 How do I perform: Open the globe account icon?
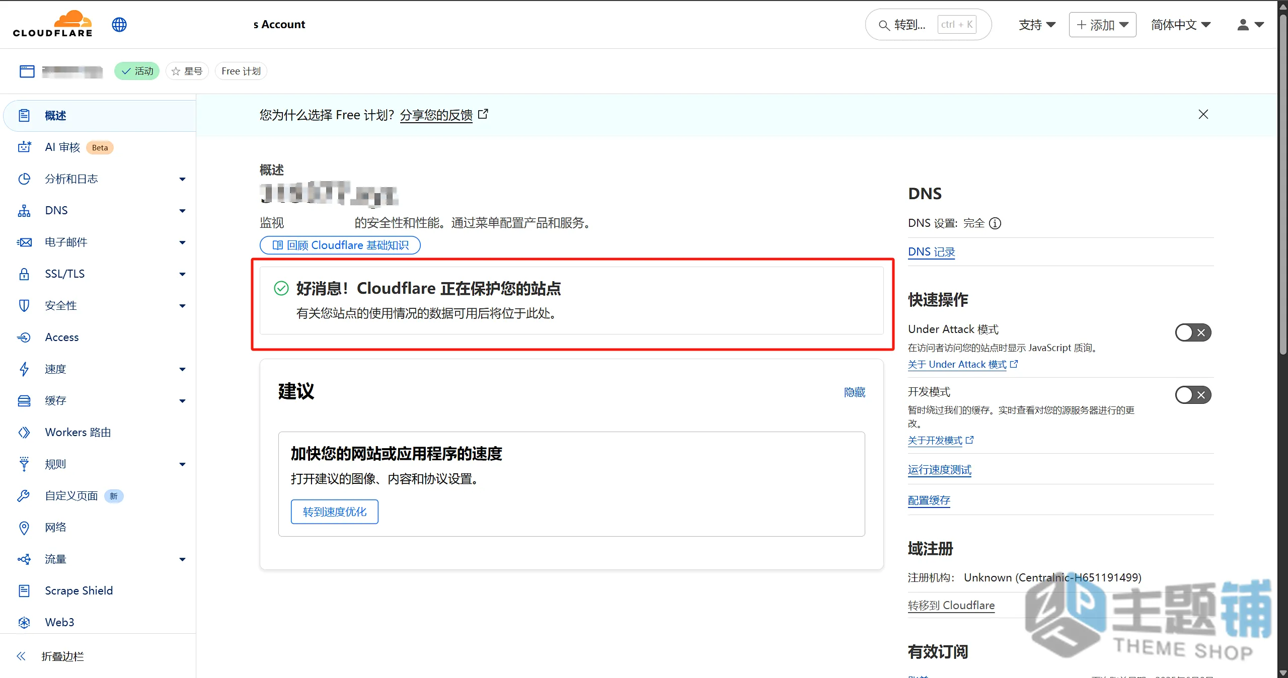coord(119,24)
